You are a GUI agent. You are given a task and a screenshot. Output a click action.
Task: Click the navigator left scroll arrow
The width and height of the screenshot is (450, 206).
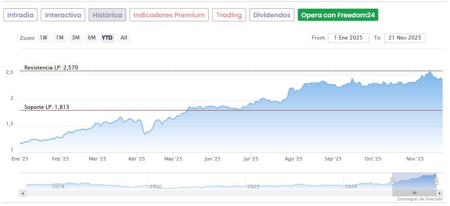[23, 193]
